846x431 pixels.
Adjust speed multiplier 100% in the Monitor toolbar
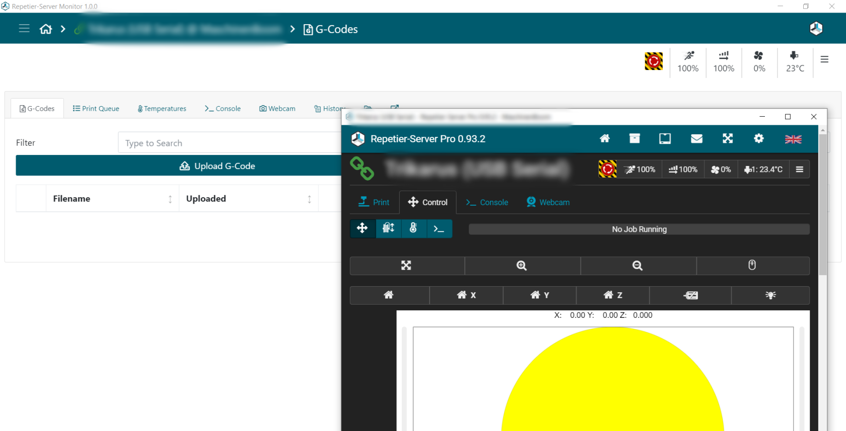(x=688, y=62)
